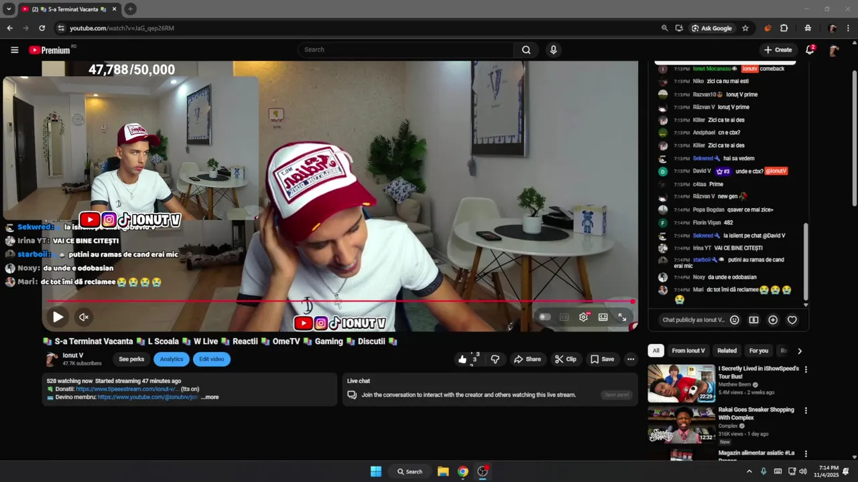
Task: Click the search magnifier button
Action: click(x=526, y=50)
